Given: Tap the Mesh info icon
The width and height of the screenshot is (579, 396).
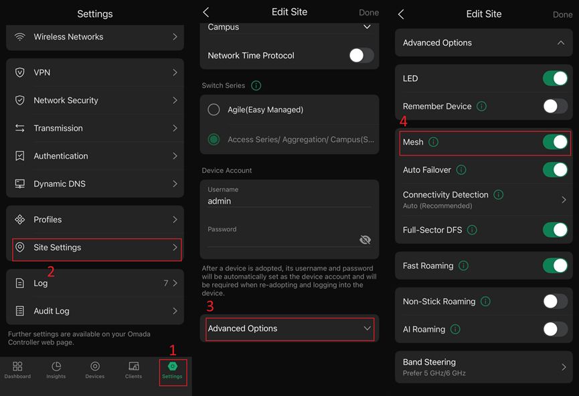Looking at the screenshot, I should [434, 142].
